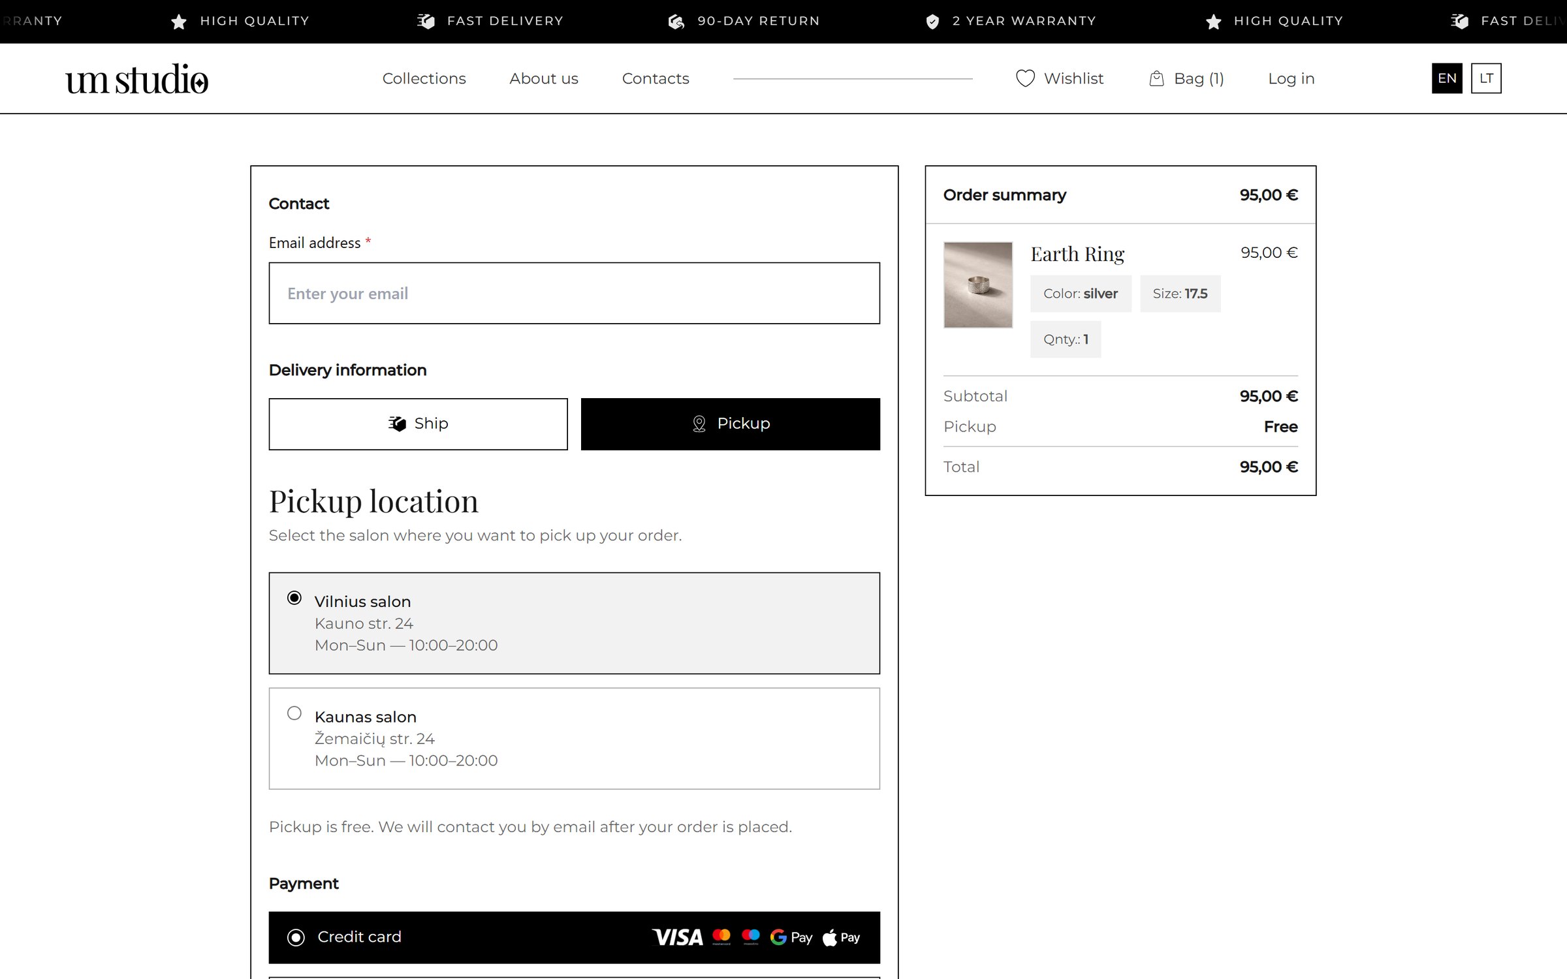Click the Earth Ring product name
This screenshot has height=979, width=1567.
tap(1077, 254)
